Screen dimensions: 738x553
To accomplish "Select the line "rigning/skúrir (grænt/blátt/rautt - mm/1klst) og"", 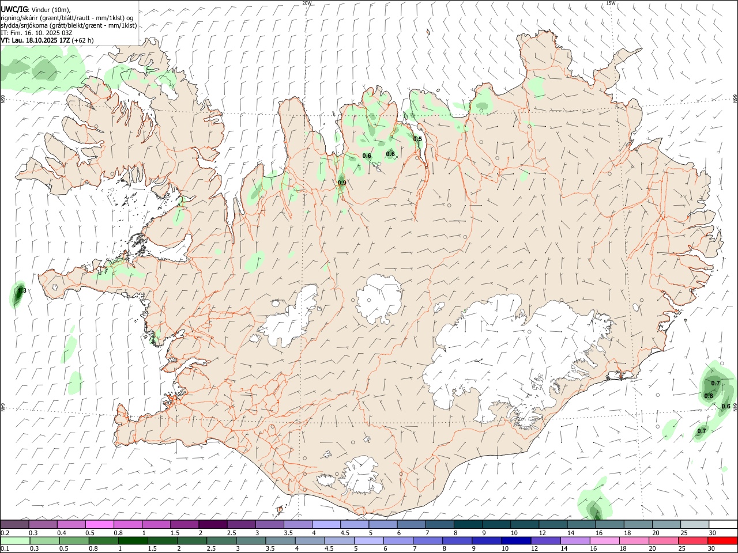I will pos(67,17).
